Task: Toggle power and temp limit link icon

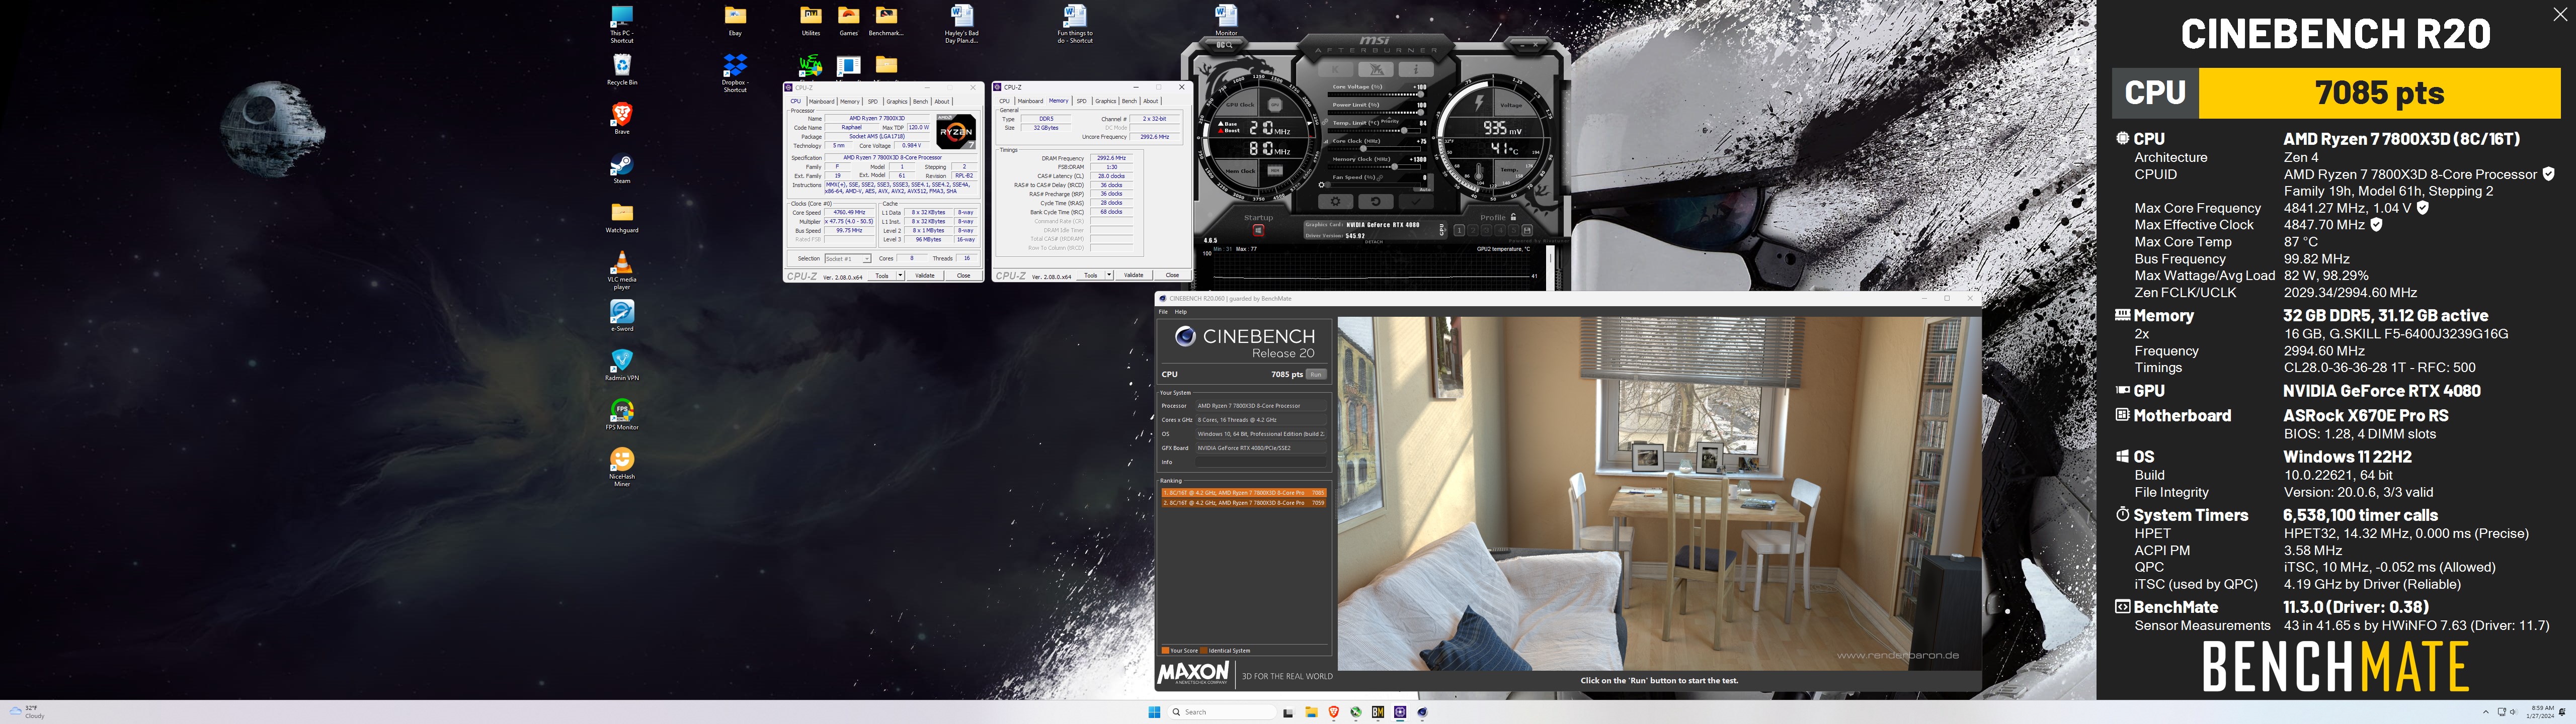Action: pos(1325,122)
